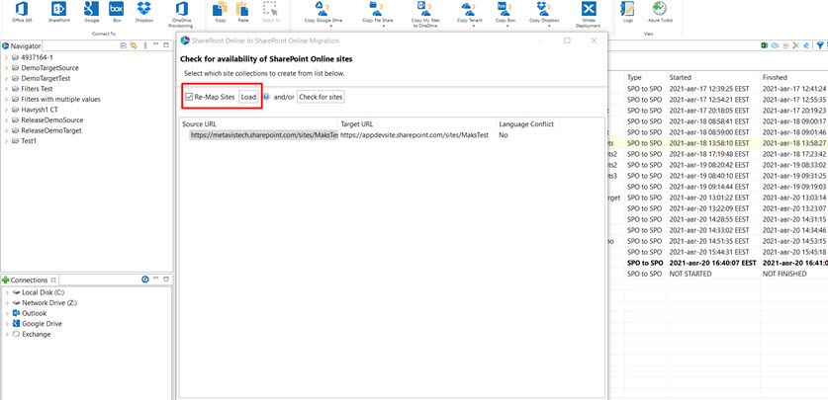
Task: Expand the Local Disk (C:) node
Action: [7, 292]
